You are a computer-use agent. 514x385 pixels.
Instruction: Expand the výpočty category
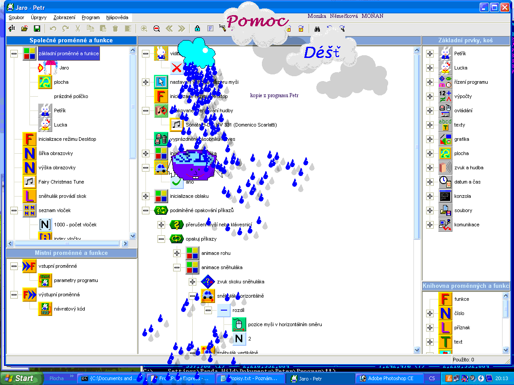430,96
